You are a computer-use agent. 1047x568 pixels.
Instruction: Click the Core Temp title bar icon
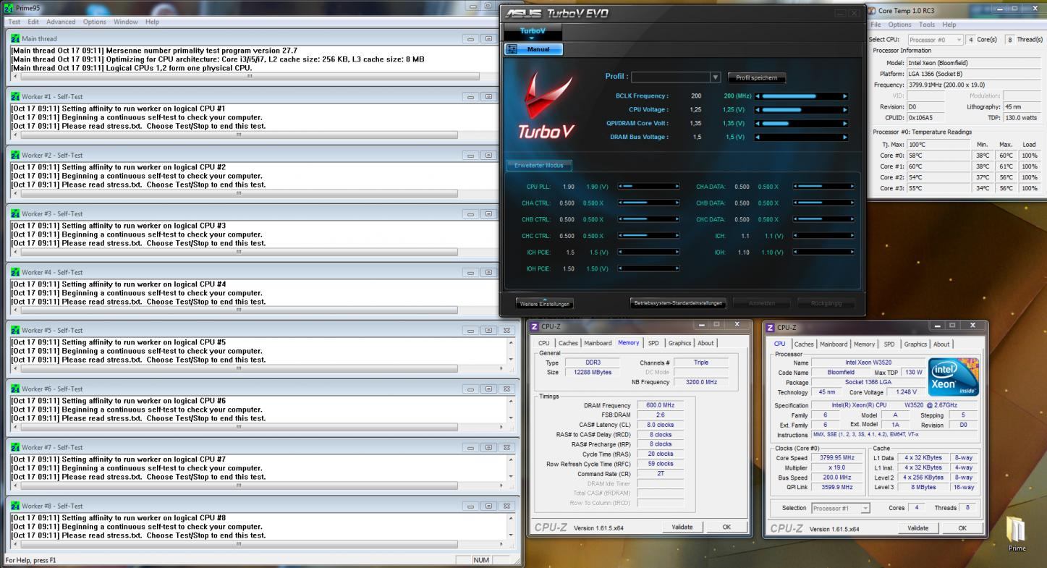pos(873,11)
